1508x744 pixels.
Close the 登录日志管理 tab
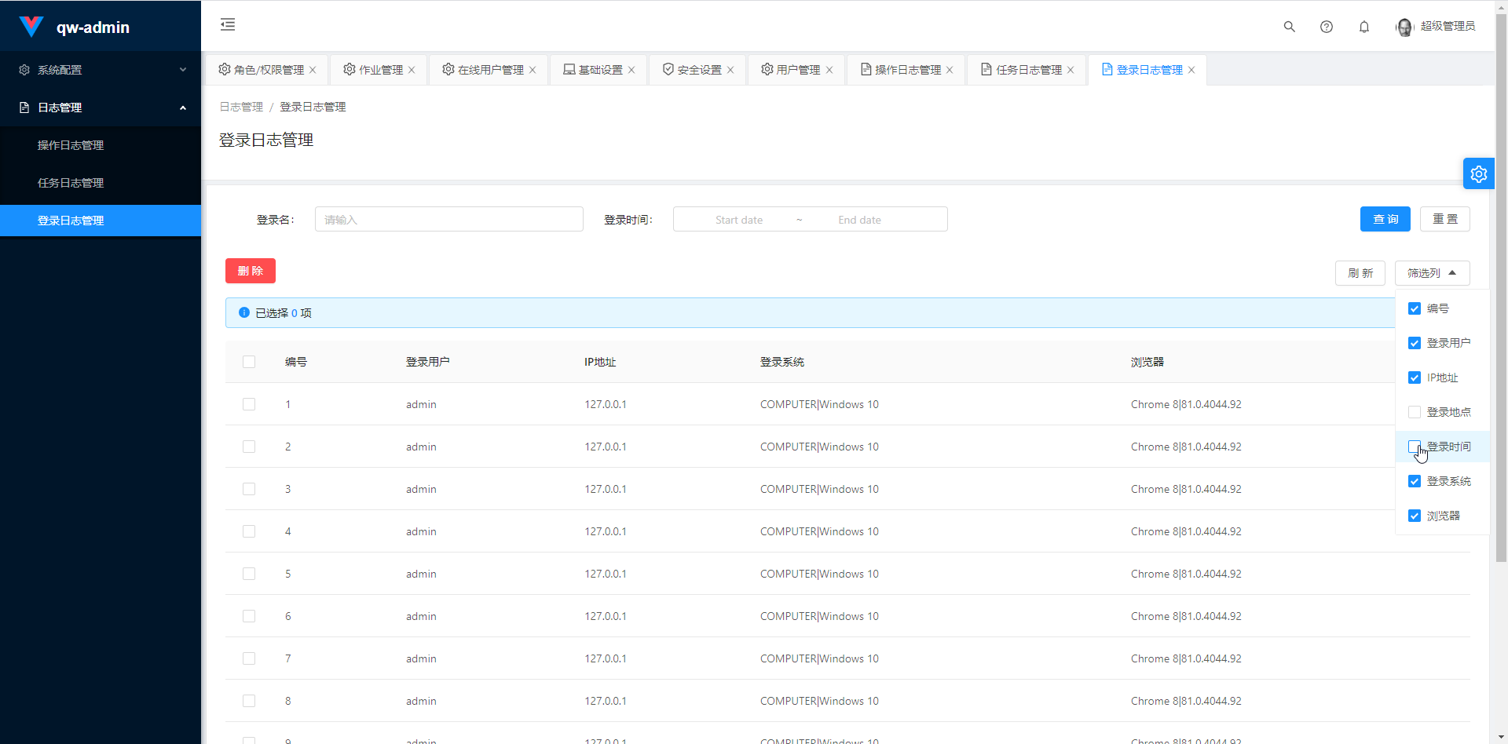1191,70
